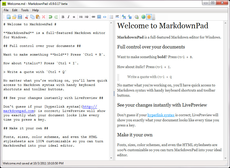Click the '> Write a quote with `Ctrl + Q`' editor line
Viewport: 230px width, 168px height.
tap(35, 72)
